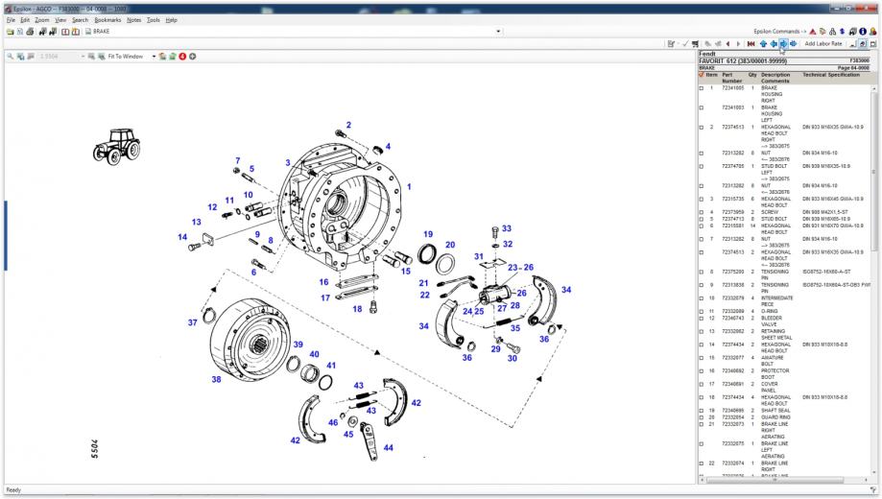Click the open folder icon in toolbar

coord(11,32)
